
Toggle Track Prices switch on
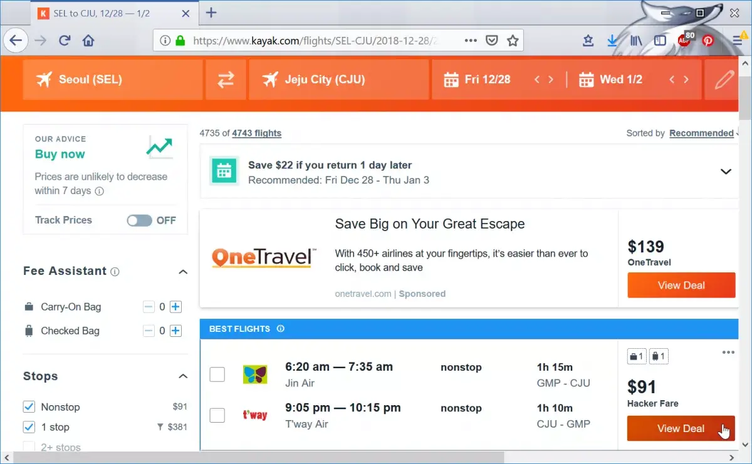(x=139, y=220)
